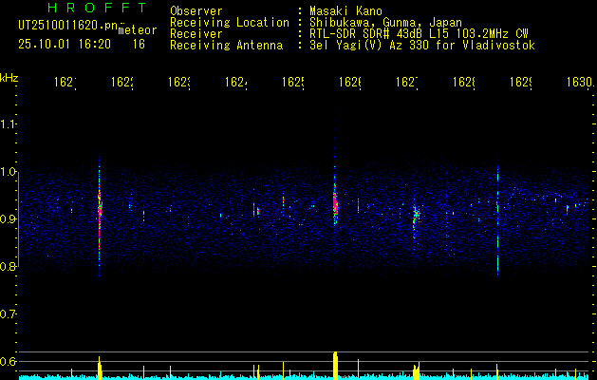Click the strongest red meteor echo at mid-spectrogram
The height and width of the screenshot is (380, 597).
(335, 204)
